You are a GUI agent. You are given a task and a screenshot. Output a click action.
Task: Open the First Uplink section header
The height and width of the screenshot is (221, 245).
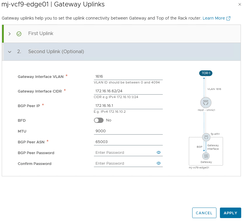[x=122, y=34]
